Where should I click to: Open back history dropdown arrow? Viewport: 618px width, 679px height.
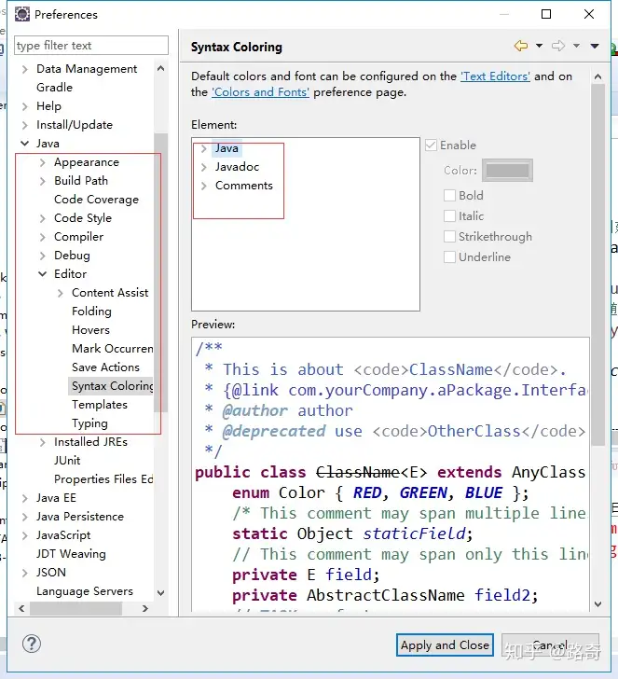pos(537,46)
